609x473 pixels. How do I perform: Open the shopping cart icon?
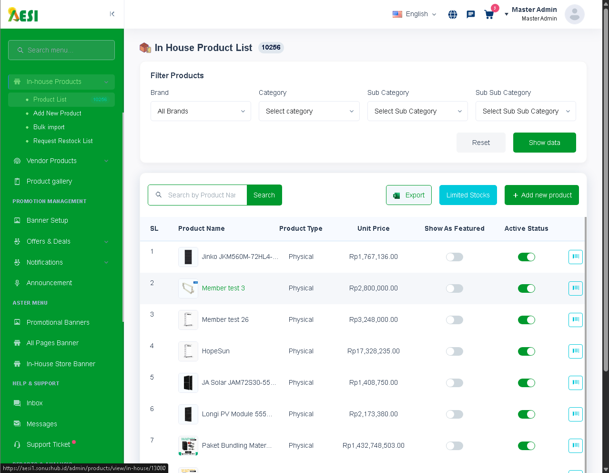[x=489, y=14]
